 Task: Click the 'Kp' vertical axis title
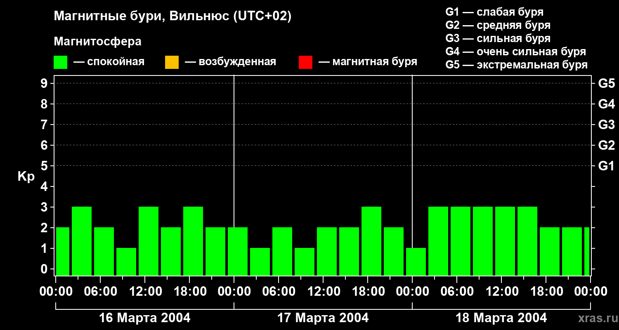click(26, 177)
